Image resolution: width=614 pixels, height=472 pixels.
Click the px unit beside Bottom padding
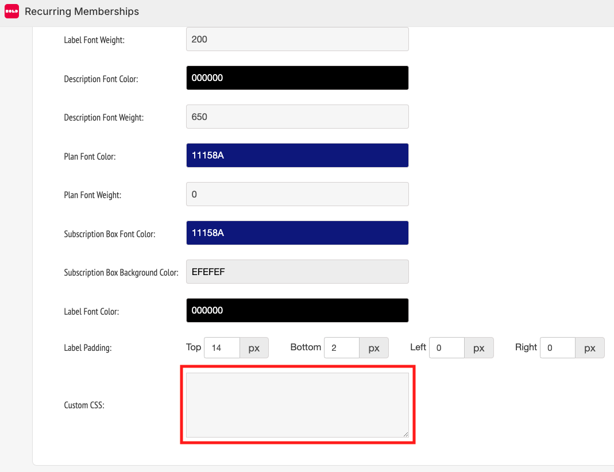click(x=374, y=347)
